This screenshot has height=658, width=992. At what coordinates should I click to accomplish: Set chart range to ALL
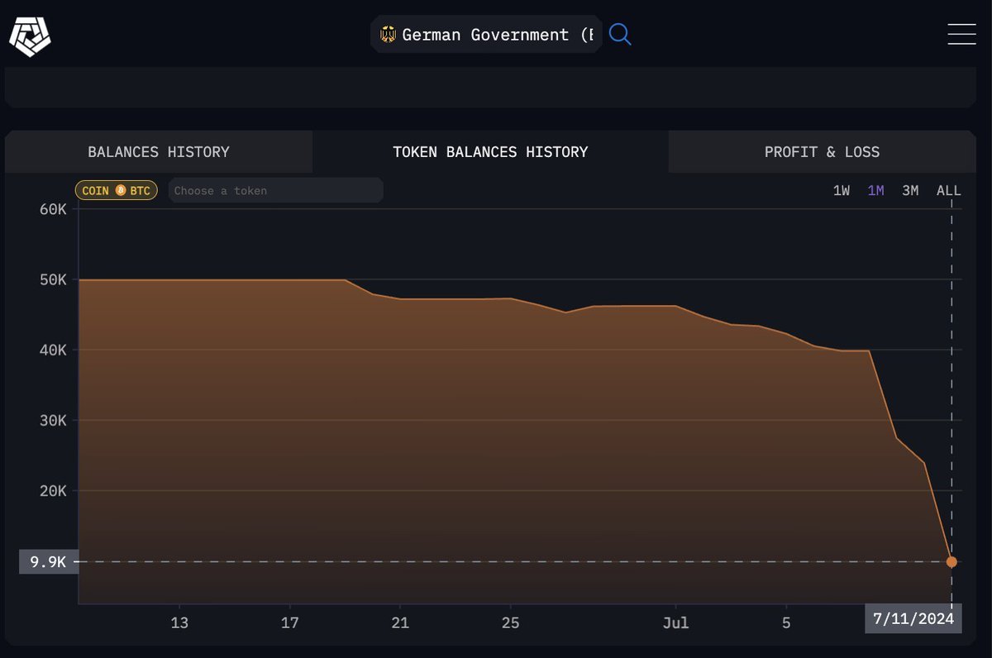[x=949, y=191]
